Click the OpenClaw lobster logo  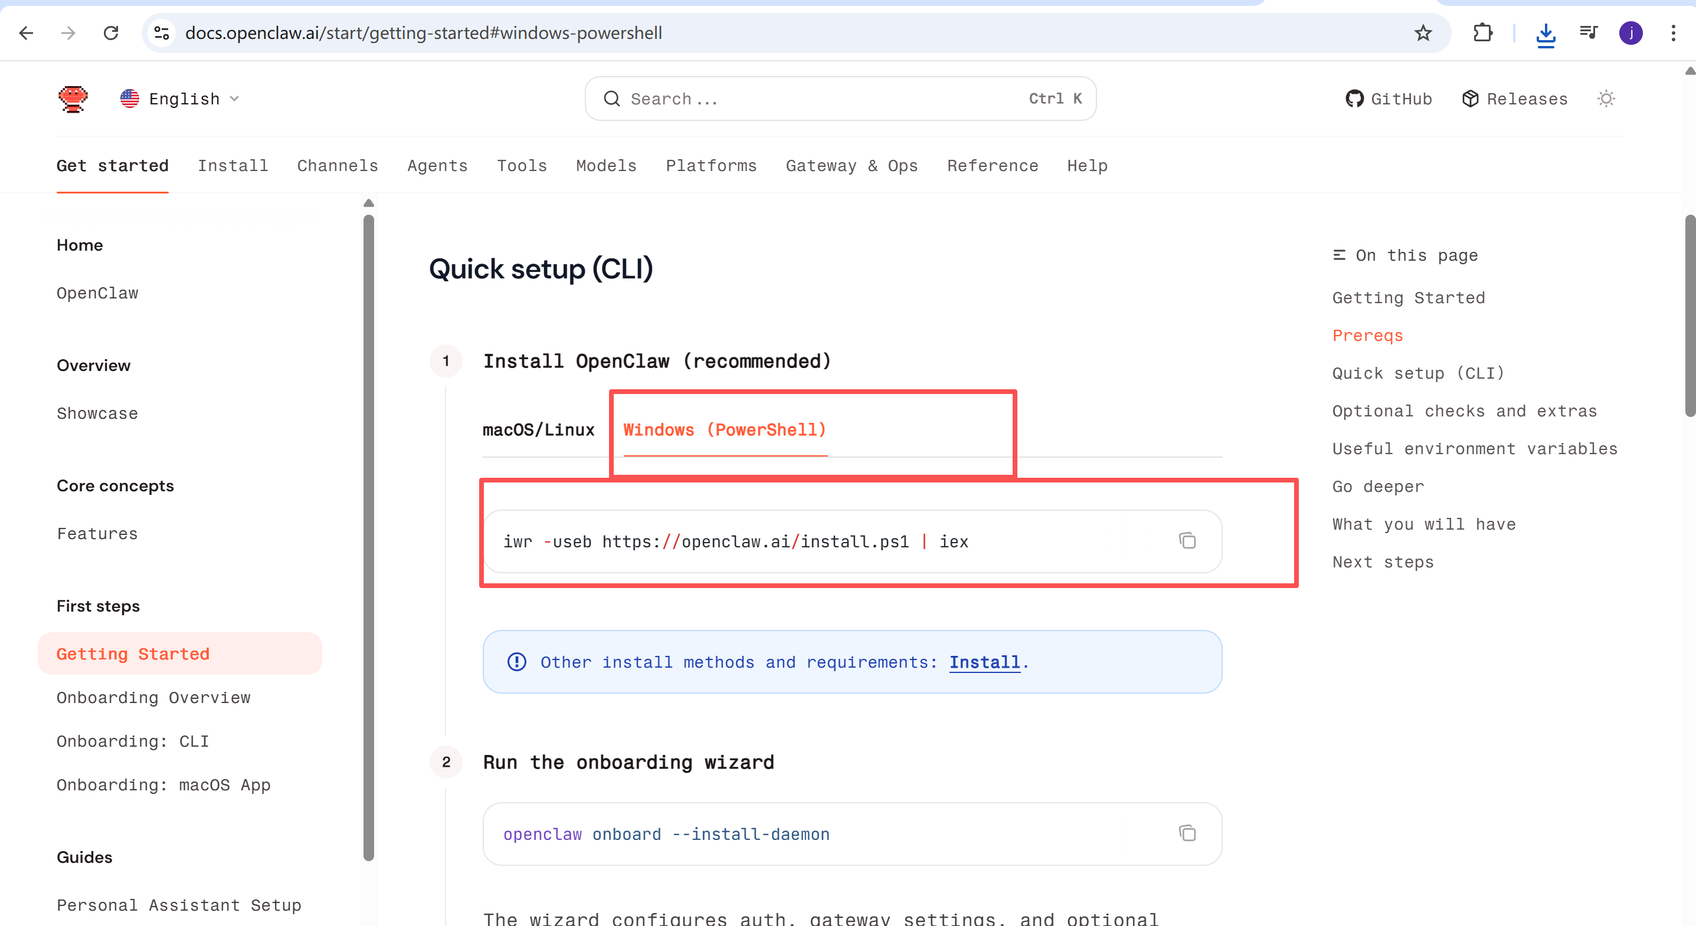tap(73, 98)
